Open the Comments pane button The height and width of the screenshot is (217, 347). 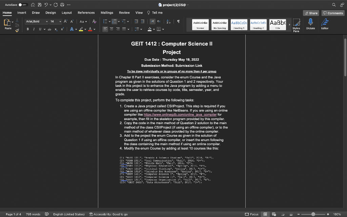click(333, 13)
